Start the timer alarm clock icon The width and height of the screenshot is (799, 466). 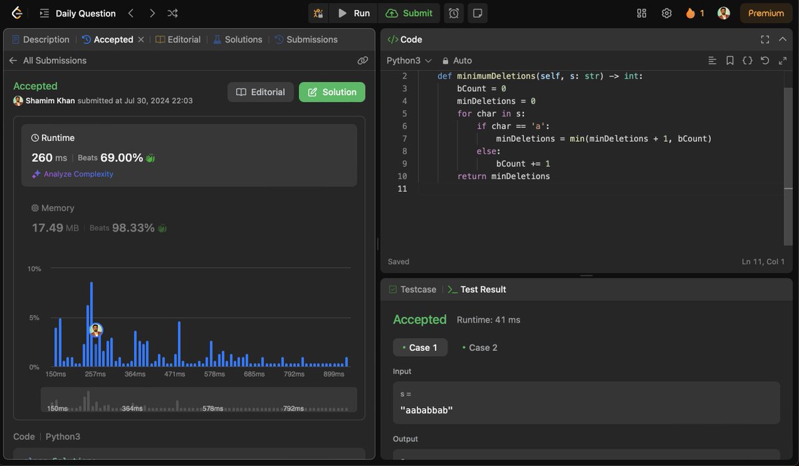tap(453, 13)
